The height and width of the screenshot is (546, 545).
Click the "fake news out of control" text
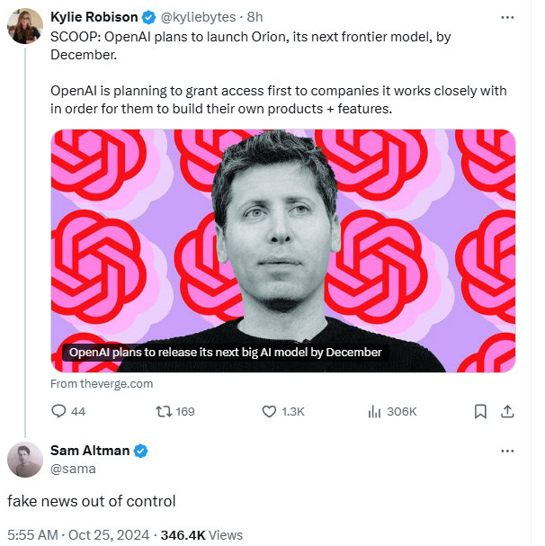tap(93, 501)
